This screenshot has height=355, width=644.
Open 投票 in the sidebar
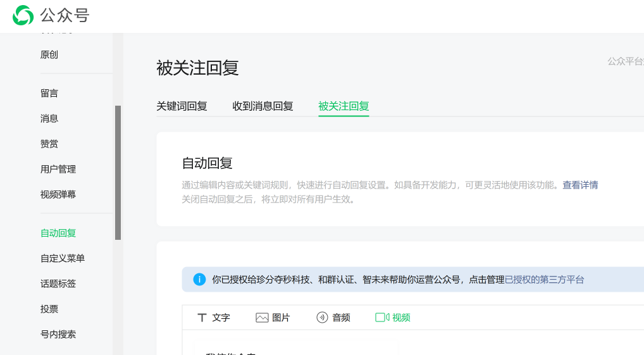(49, 309)
